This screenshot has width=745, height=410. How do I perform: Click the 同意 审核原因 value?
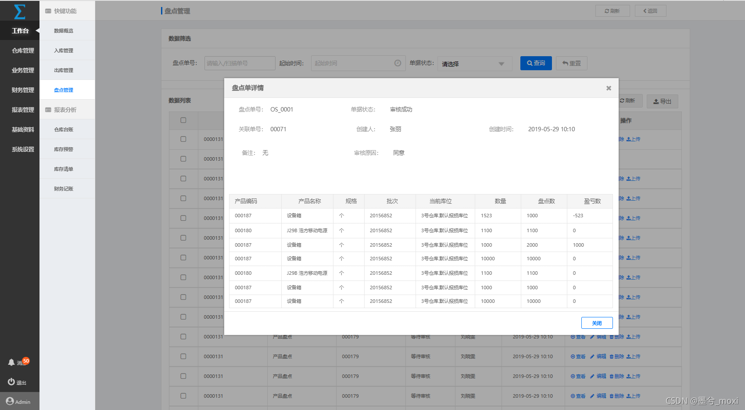pos(399,153)
